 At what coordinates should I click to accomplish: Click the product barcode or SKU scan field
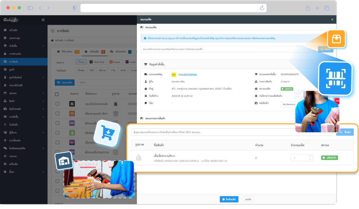232,132
